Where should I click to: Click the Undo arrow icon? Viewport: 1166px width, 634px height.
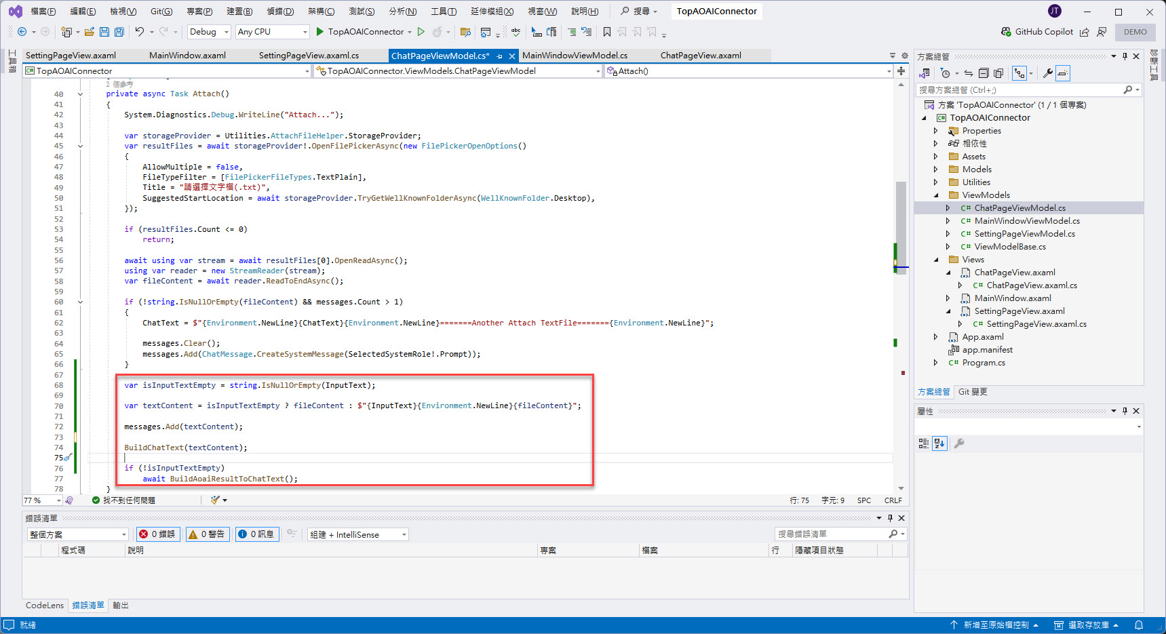139,32
